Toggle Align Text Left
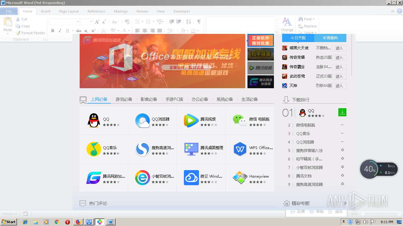 [138, 31]
